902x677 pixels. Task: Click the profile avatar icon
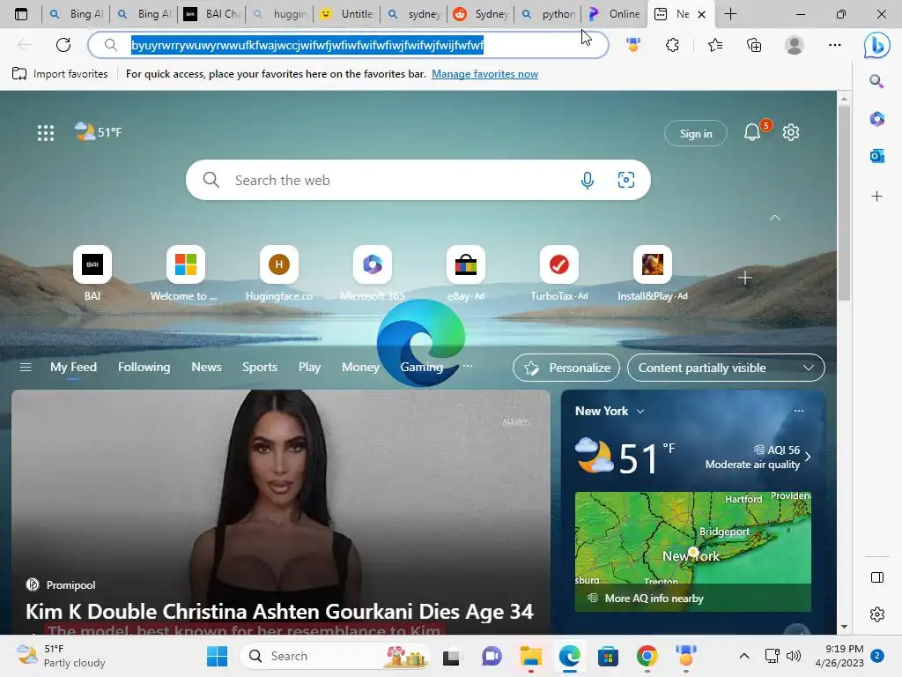795,45
